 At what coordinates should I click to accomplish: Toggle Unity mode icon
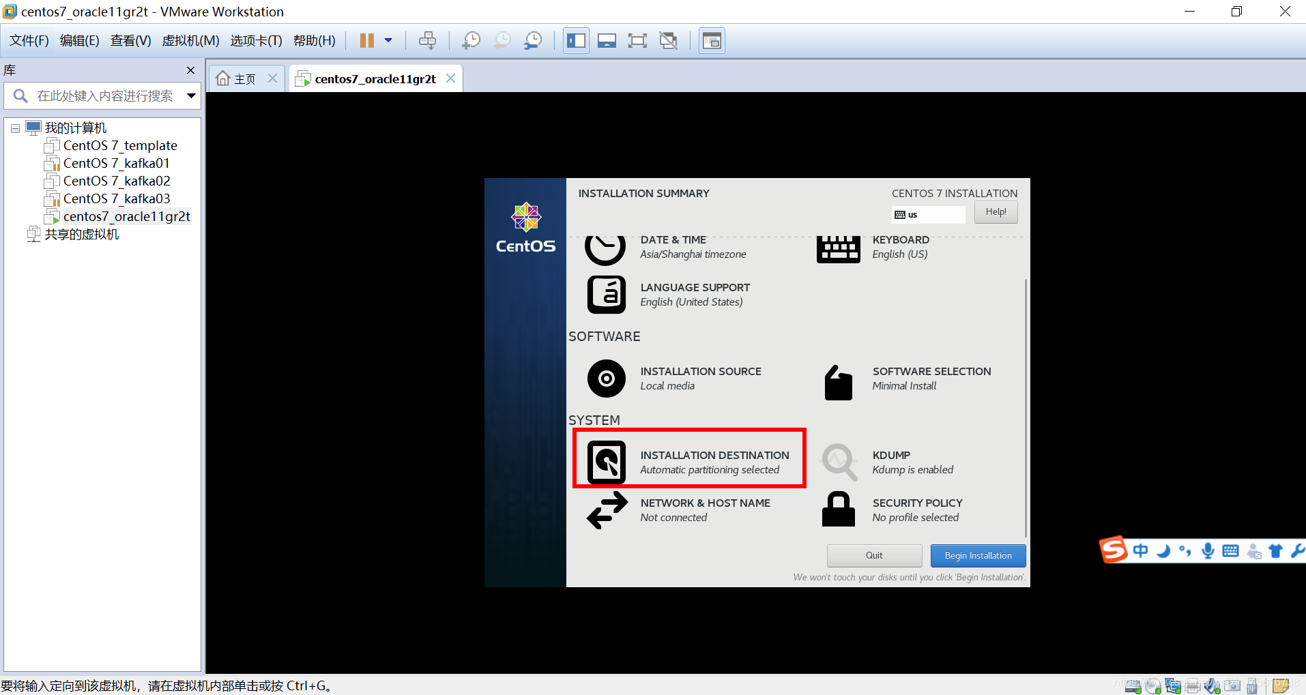pos(669,41)
